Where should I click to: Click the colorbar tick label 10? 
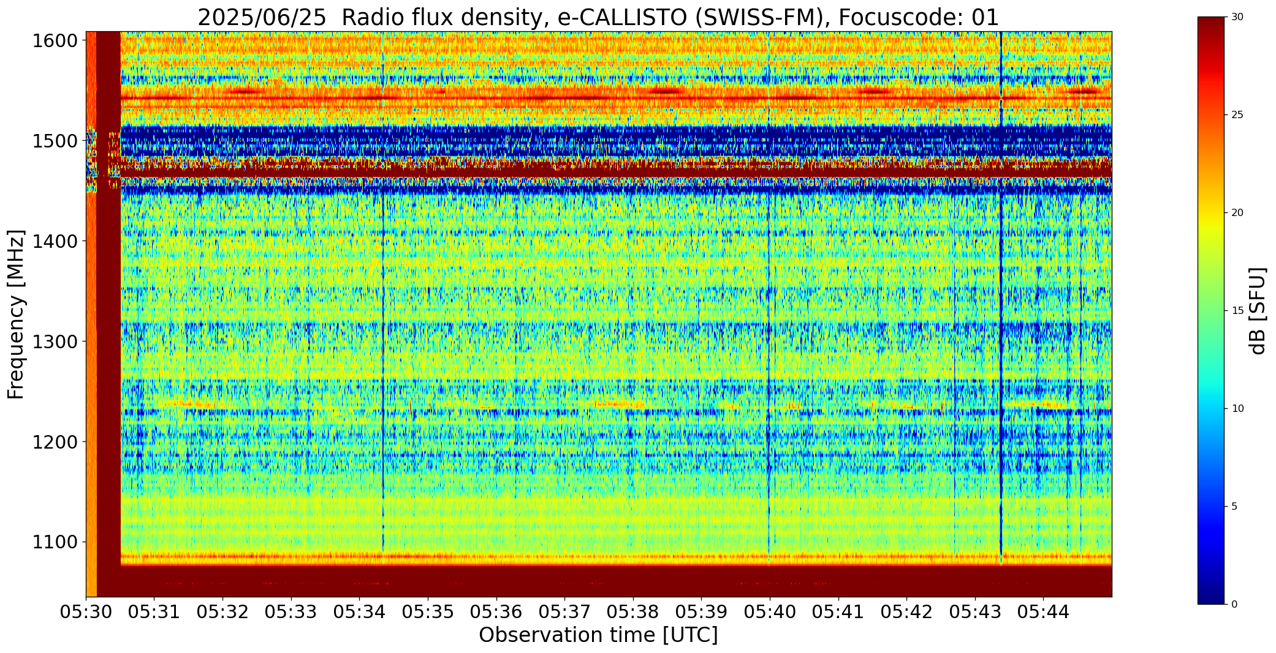(1237, 409)
